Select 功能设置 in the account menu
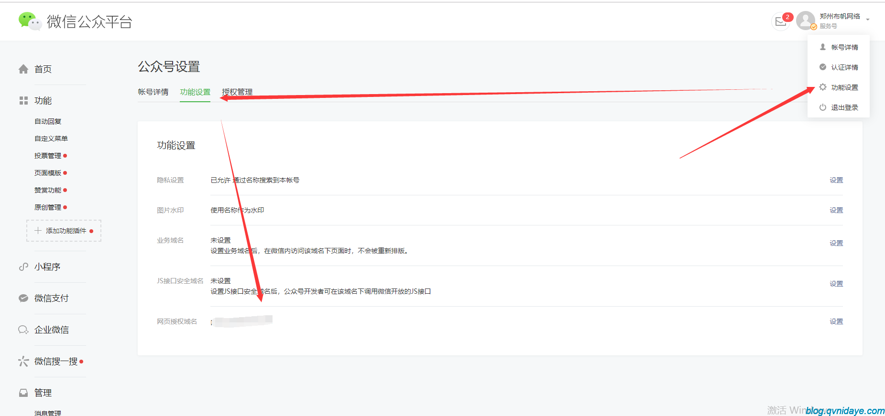885x416 pixels. 844,87
